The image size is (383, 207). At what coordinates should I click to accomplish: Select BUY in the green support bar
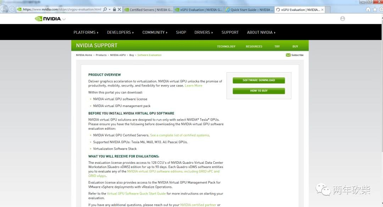pyautogui.click(x=295, y=46)
